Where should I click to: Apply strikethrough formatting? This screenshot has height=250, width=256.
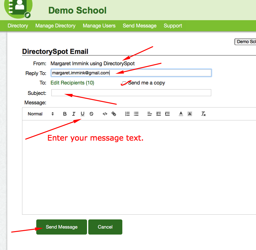(x=91, y=114)
